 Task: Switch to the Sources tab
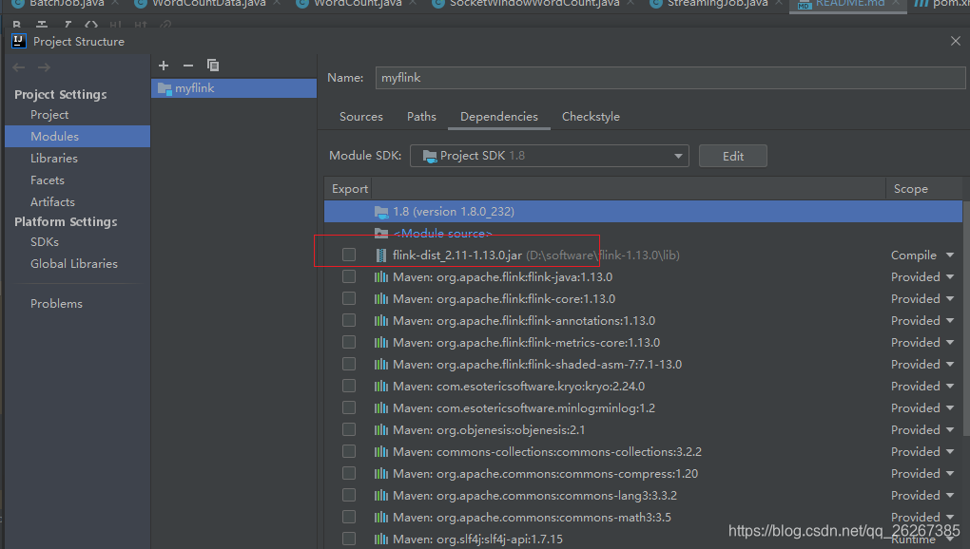point(361,117)
